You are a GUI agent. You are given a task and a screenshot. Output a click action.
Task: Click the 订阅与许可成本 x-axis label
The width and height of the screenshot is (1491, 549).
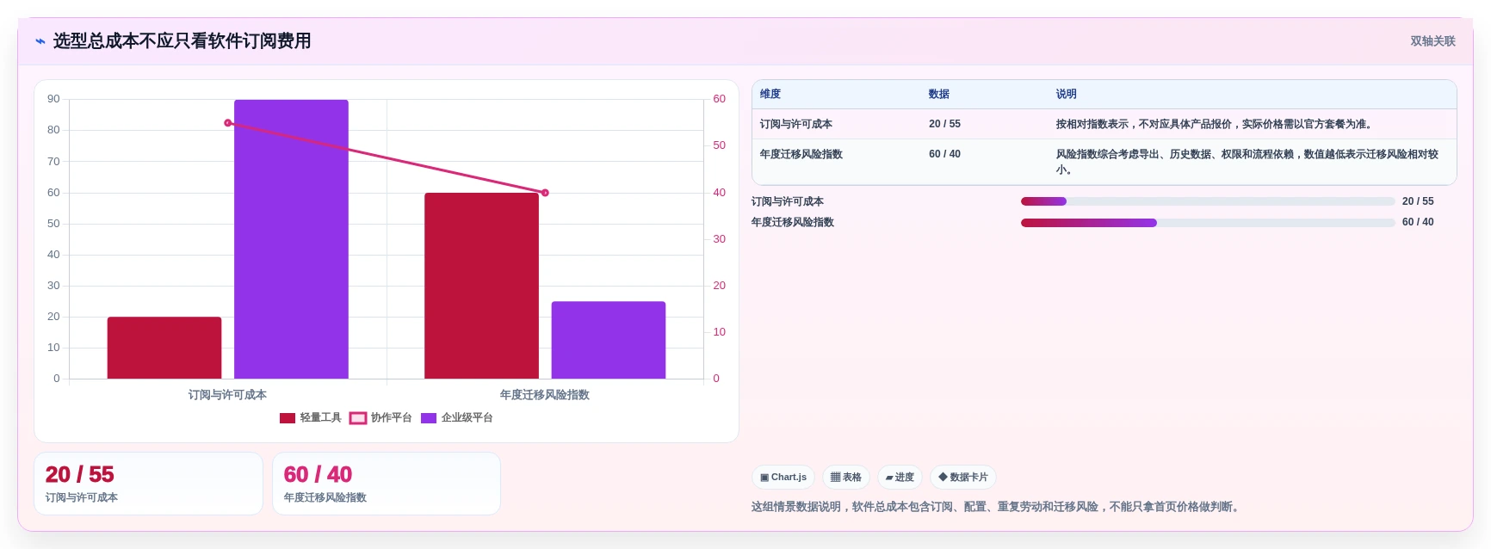[227, 395]
